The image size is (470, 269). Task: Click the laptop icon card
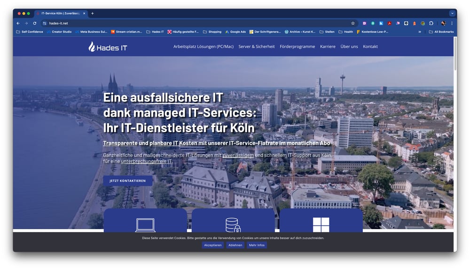click(145, 221)
